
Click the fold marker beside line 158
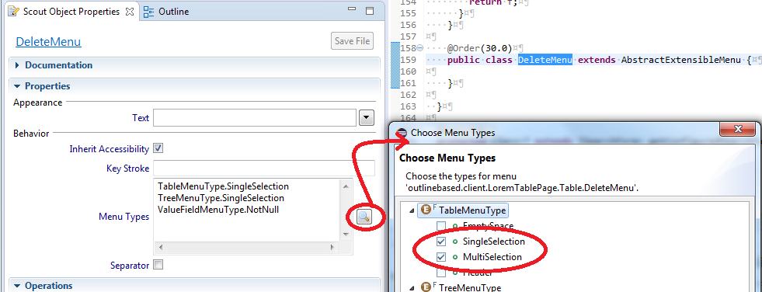click(x=419, y=48)
